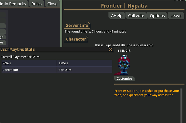Select the Contractor role row
Screen dimensions: 186x123
[x=57, y=70]
